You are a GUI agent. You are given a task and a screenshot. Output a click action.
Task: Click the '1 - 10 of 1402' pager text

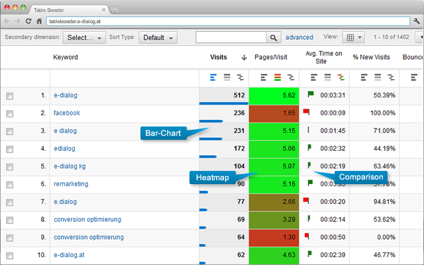click(392, 37)
